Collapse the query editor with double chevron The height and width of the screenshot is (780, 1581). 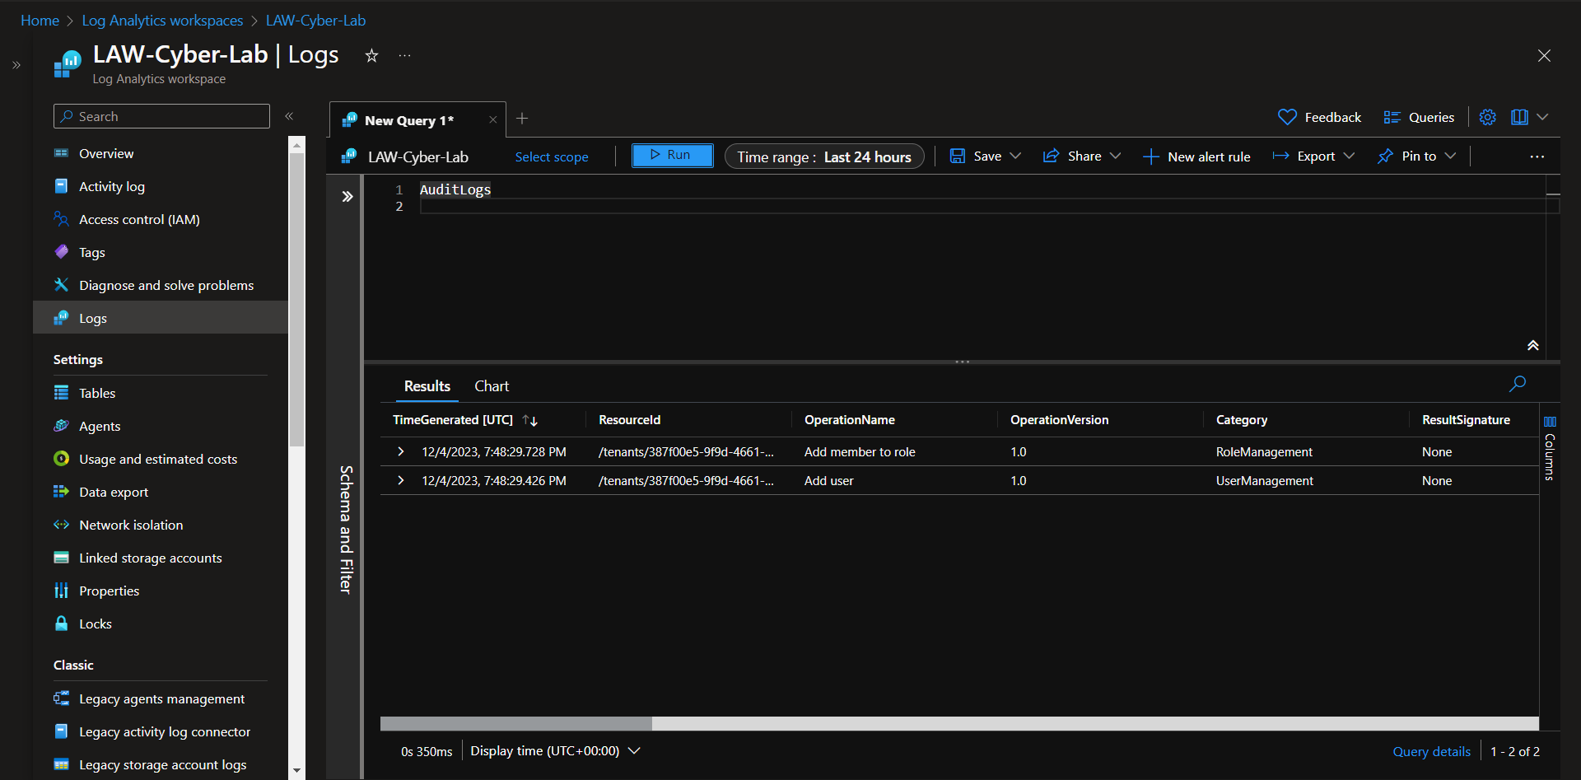tap(1532, 345)
